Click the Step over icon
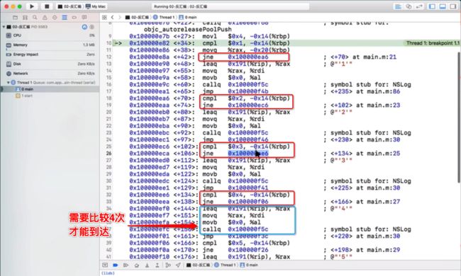 pyautogui.click(x=137, y=265)
